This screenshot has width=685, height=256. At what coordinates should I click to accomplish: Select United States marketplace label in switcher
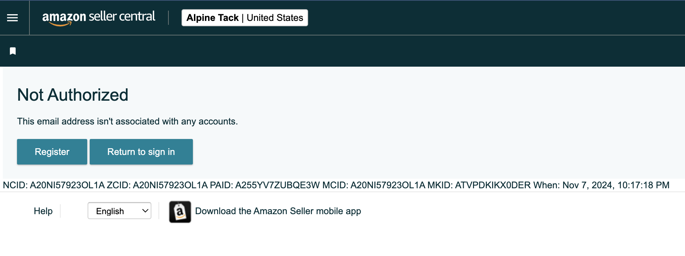(275, 18)
